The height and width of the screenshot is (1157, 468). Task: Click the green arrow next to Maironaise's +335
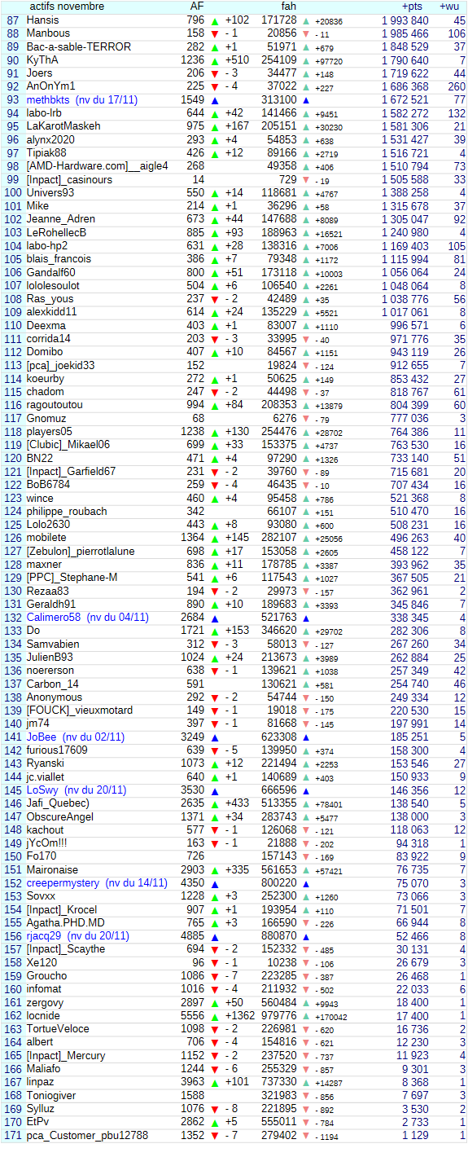coord(215,870)
